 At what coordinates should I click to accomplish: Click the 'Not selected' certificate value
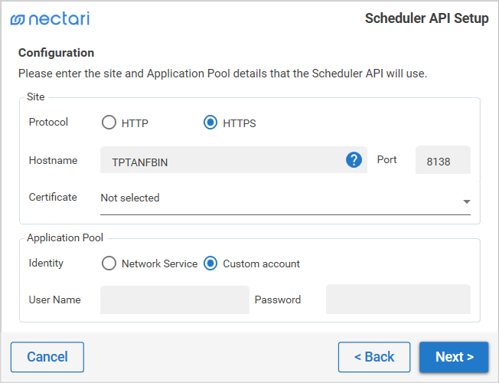pos(130,198)
